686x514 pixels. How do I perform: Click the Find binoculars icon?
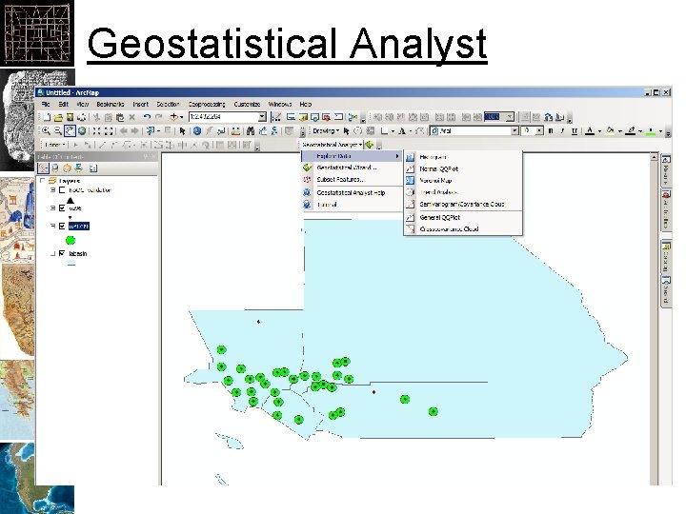[251, 130]
